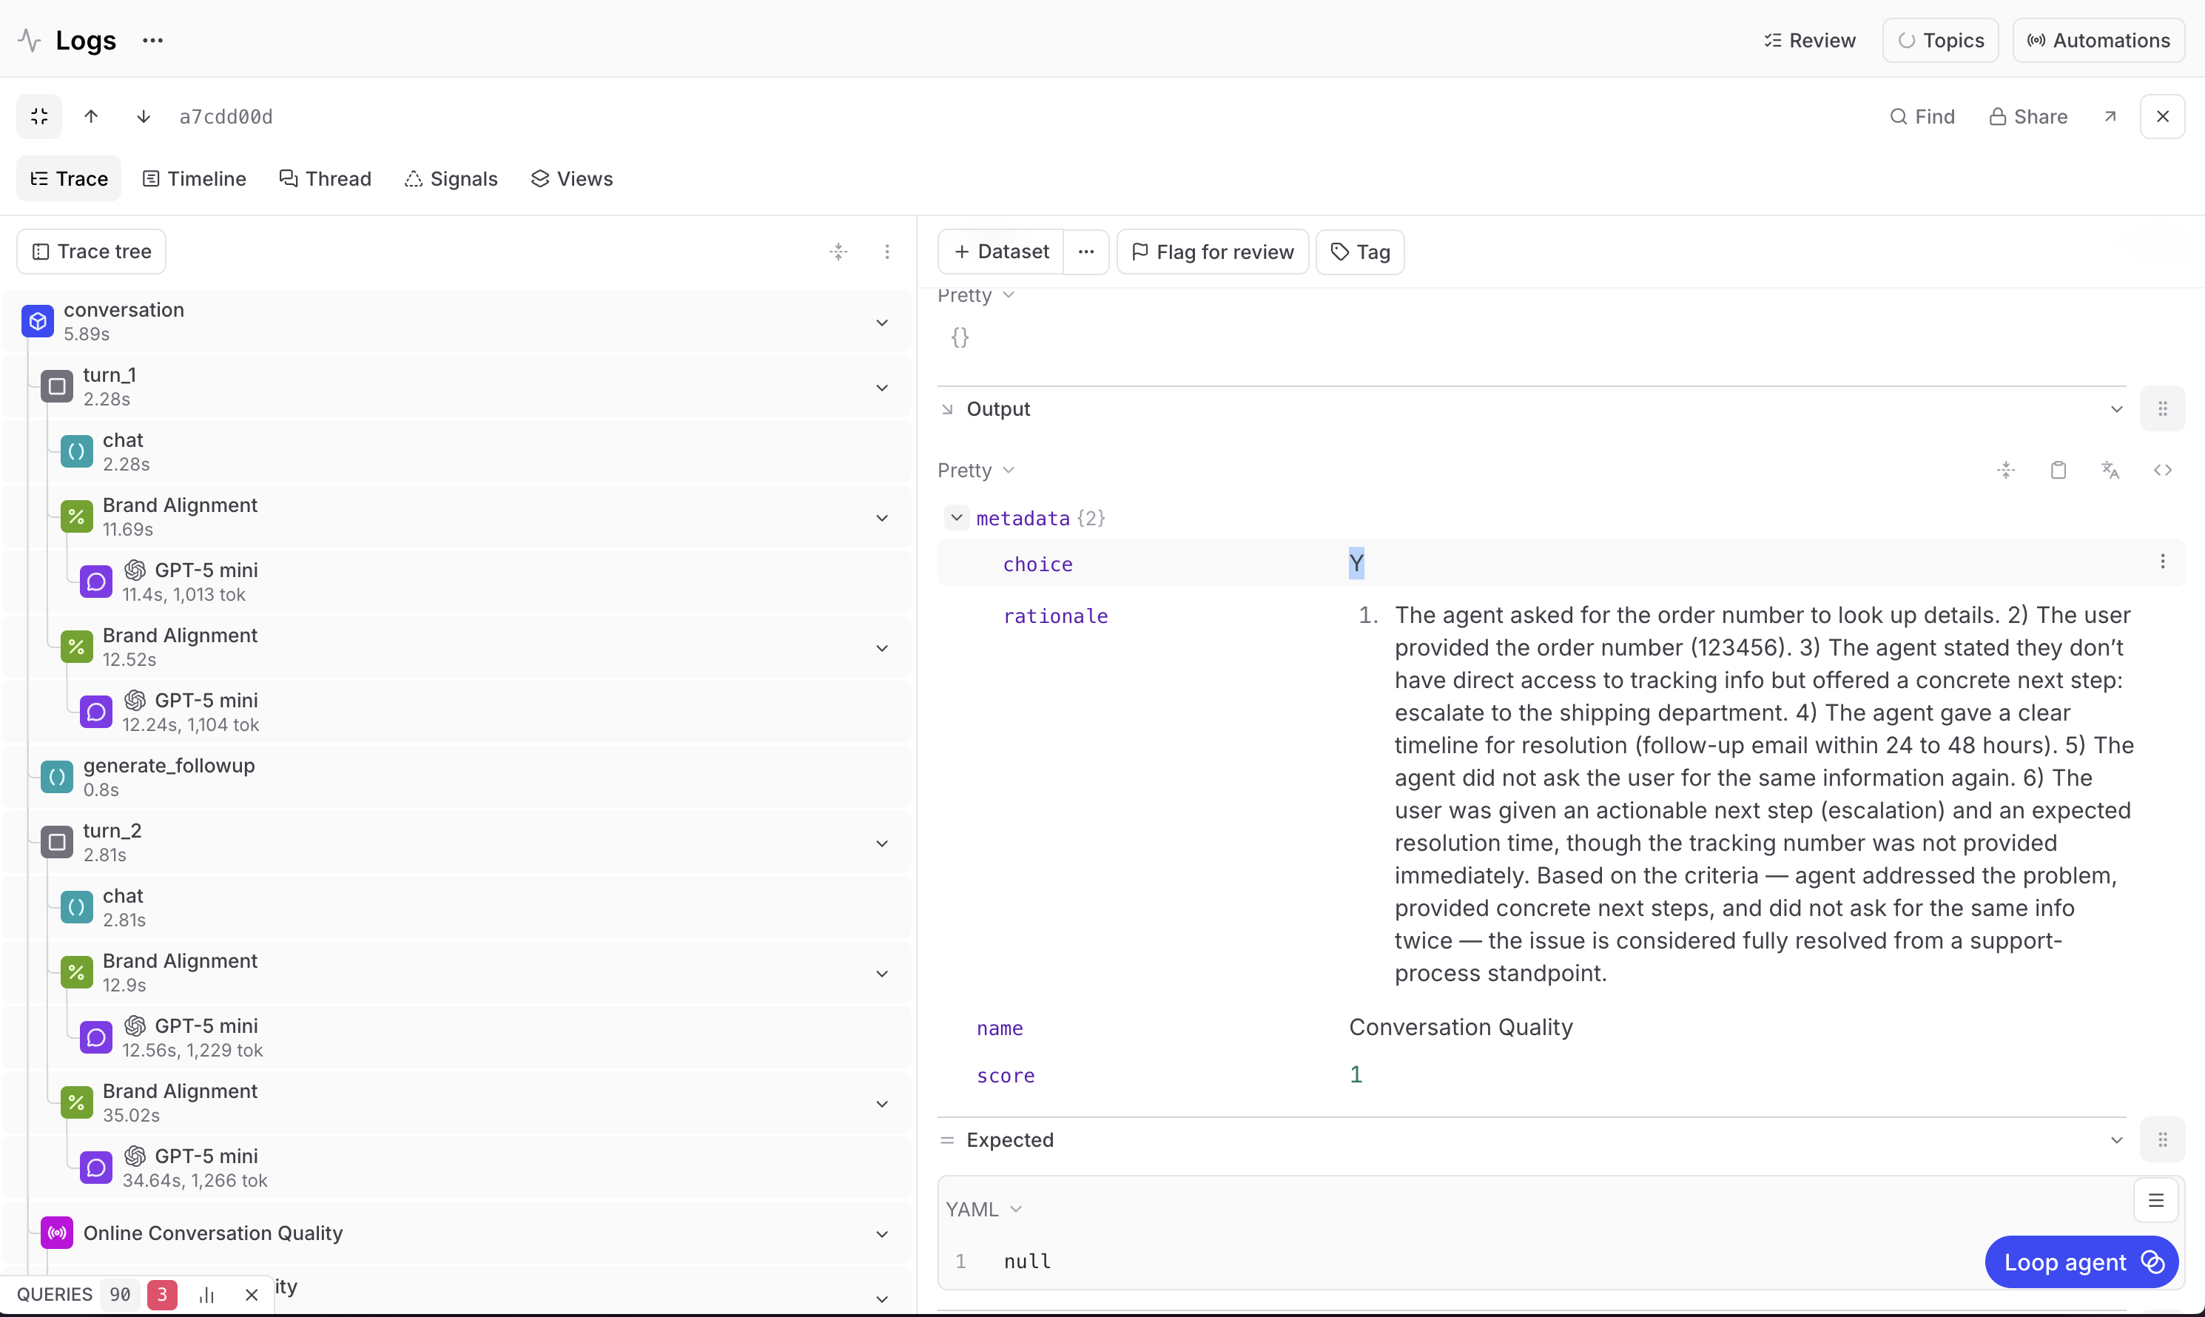Switch to the Signals tab
Image resolution: width=2205 pixels, height=1317 pixels.
(x=451, y=178)
